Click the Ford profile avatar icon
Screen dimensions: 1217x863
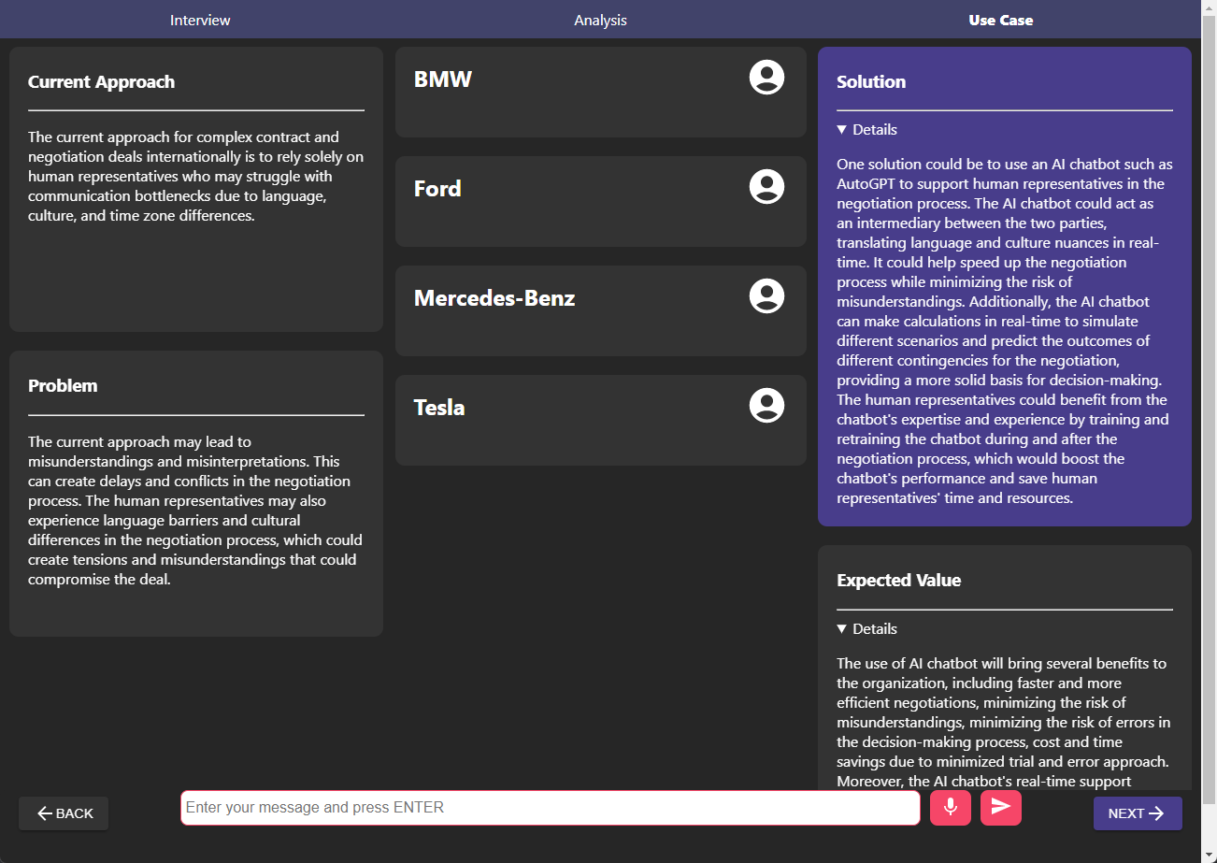[766, 186]
